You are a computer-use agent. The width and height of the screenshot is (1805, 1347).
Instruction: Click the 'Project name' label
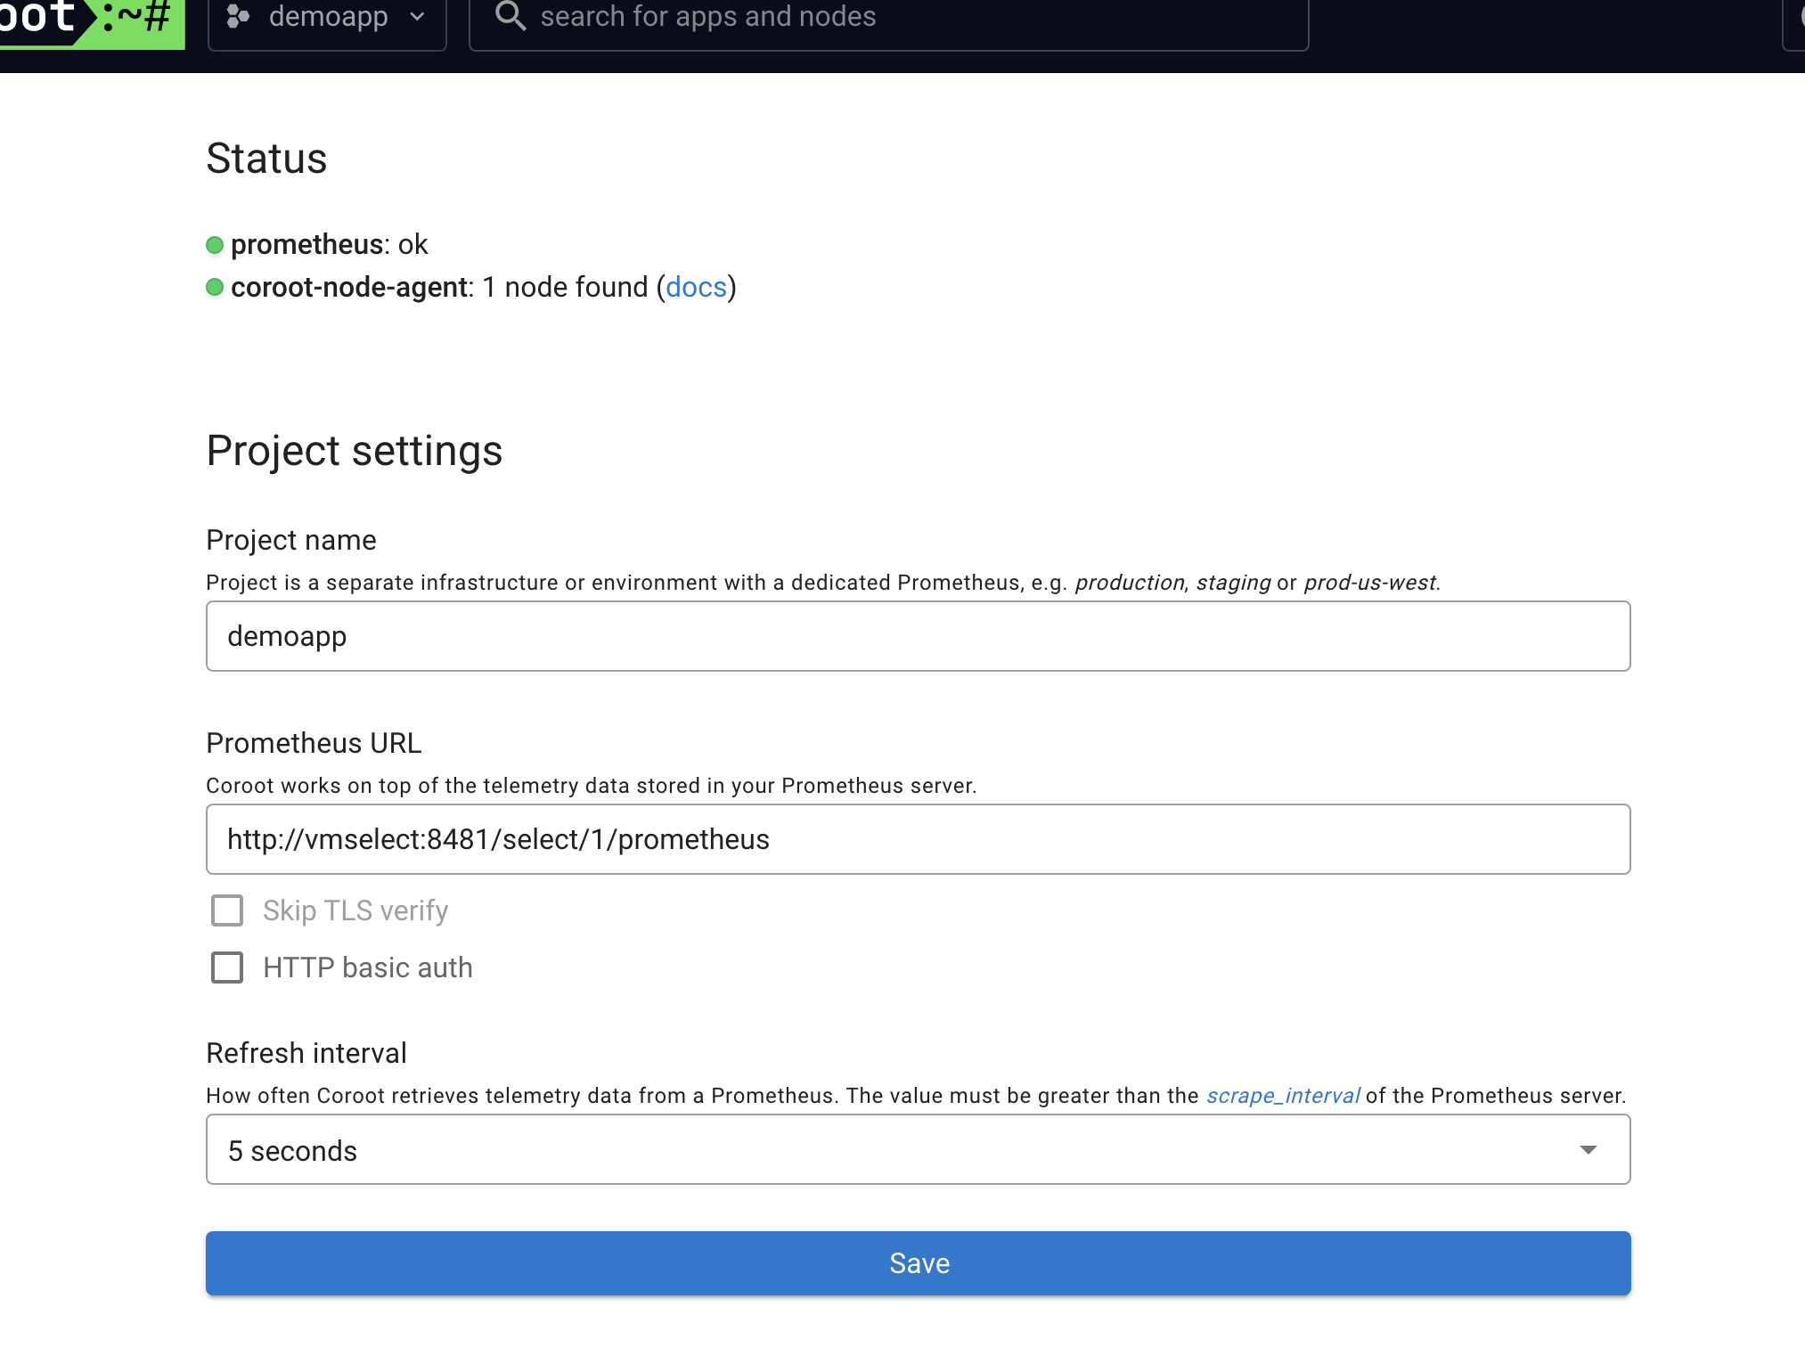(x=291, y=540)
